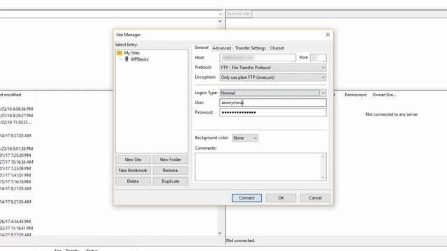Select the WPBasics site entry

(x=140, y=59)
